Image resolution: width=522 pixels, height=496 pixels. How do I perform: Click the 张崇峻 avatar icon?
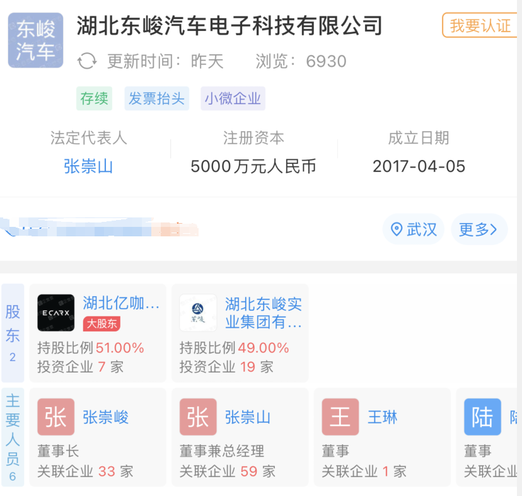(55, 417)
